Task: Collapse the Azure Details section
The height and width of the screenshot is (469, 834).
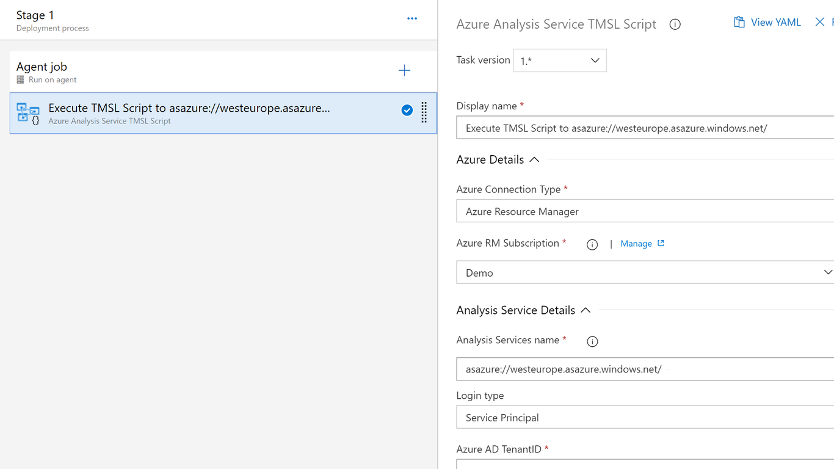Action: click(x=534, y=160)
